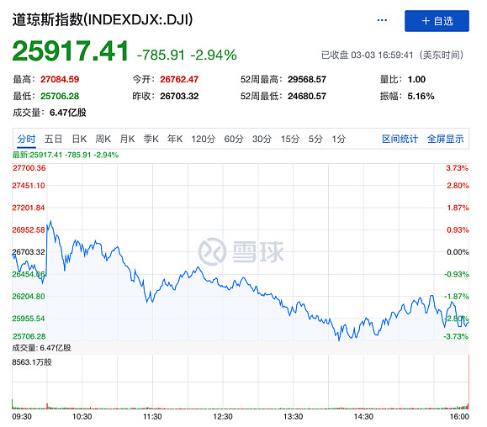Select the 分时 chart tab
487x427 pixels.
point(26,139)
